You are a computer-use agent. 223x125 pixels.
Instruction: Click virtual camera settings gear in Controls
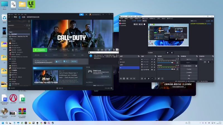[x=196, y=66]
